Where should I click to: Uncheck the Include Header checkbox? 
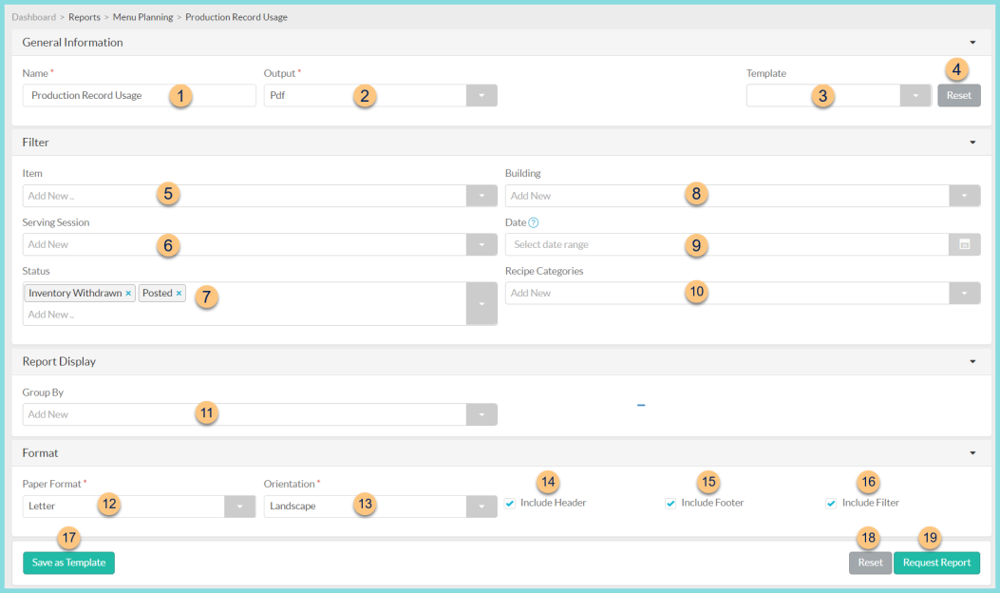510,502
